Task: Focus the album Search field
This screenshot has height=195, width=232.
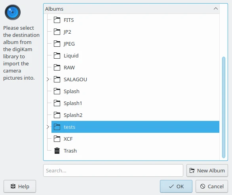Action: (113, 170)
